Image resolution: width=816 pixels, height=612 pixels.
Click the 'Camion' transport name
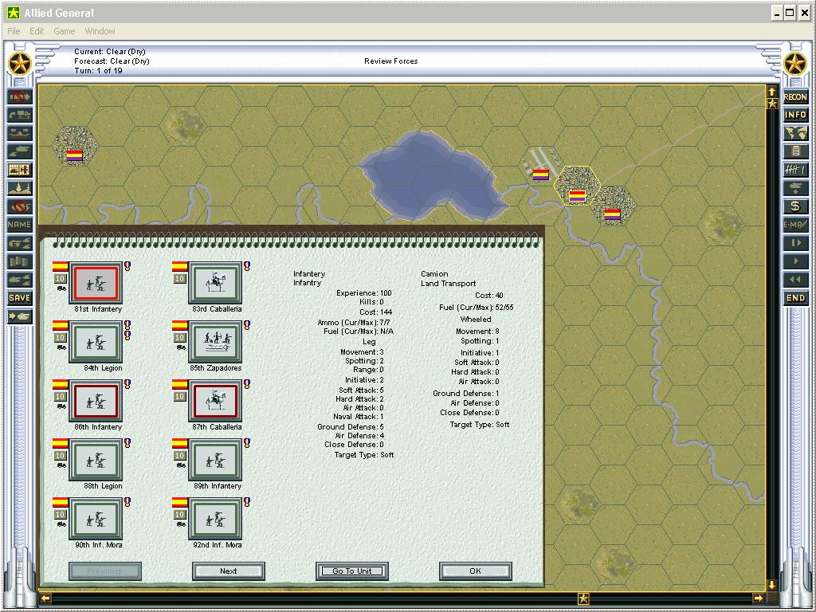pos(434,274)
